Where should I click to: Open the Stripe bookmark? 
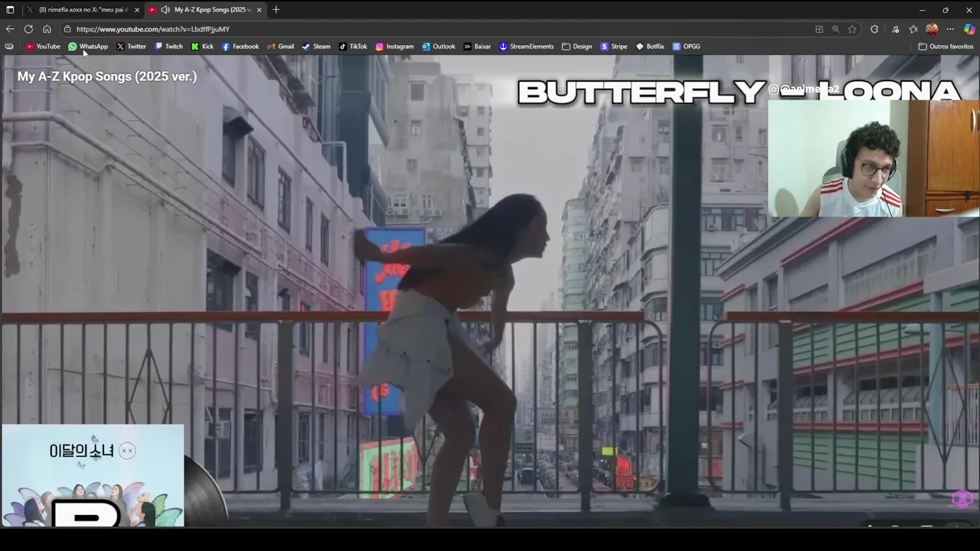point(614,47)
